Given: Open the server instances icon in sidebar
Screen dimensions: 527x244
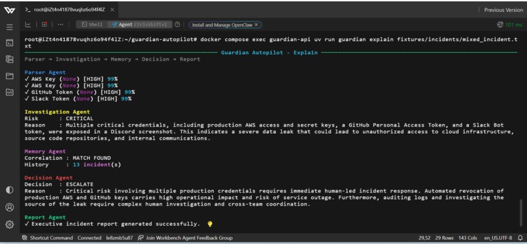Looking at the screenshot, I should pyautogui.click(x=9, y=59).
